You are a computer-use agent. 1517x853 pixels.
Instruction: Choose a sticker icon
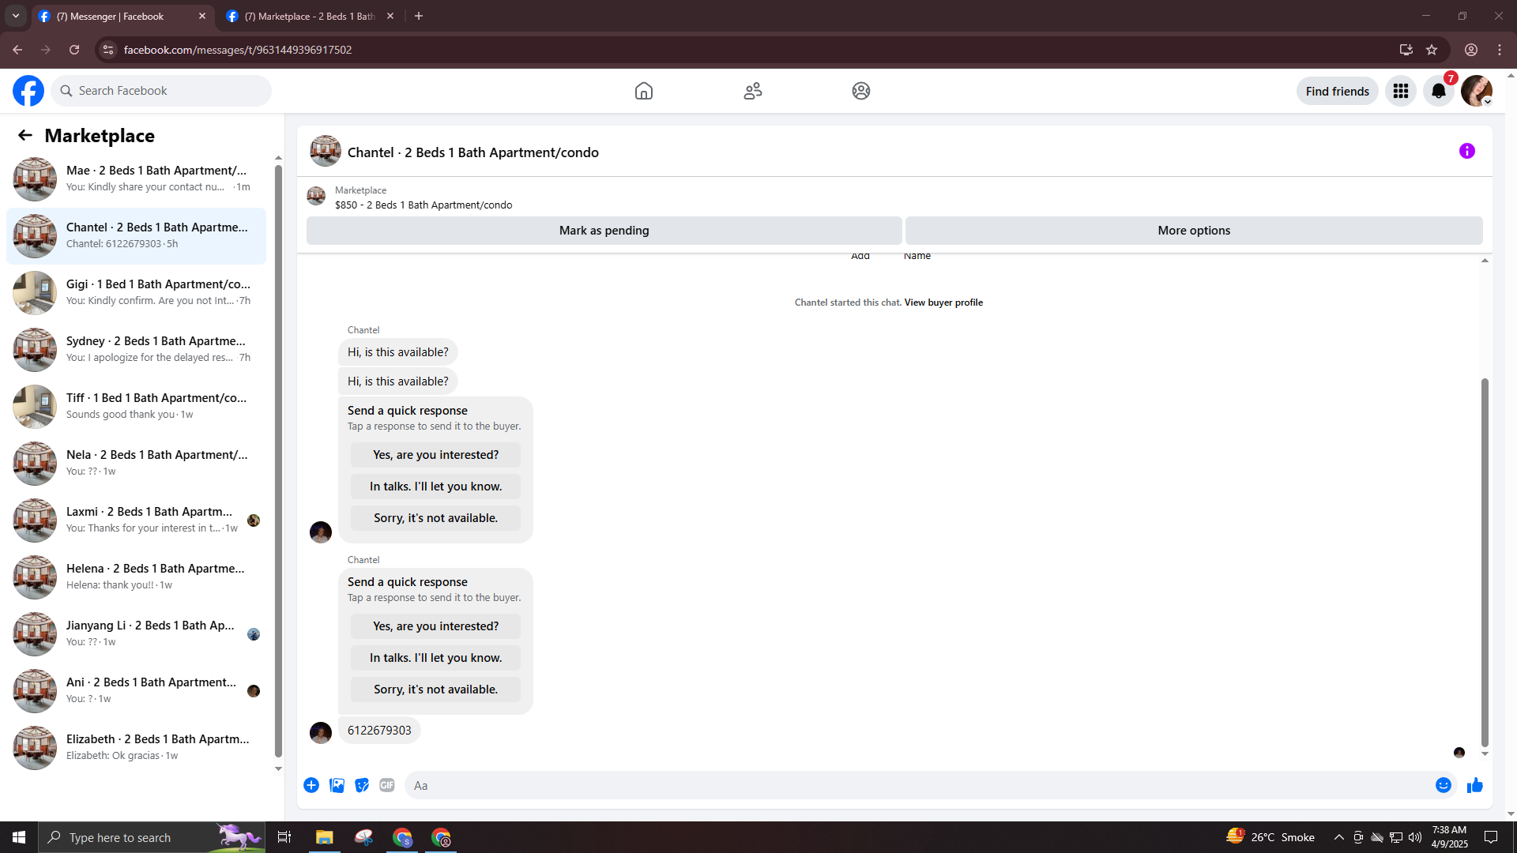[x=362, y=785]
